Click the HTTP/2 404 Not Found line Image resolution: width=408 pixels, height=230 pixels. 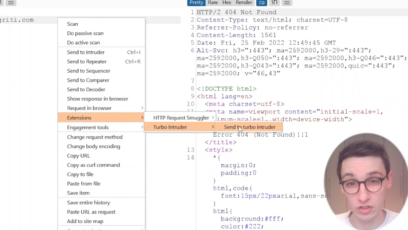(x=237, y=12)
